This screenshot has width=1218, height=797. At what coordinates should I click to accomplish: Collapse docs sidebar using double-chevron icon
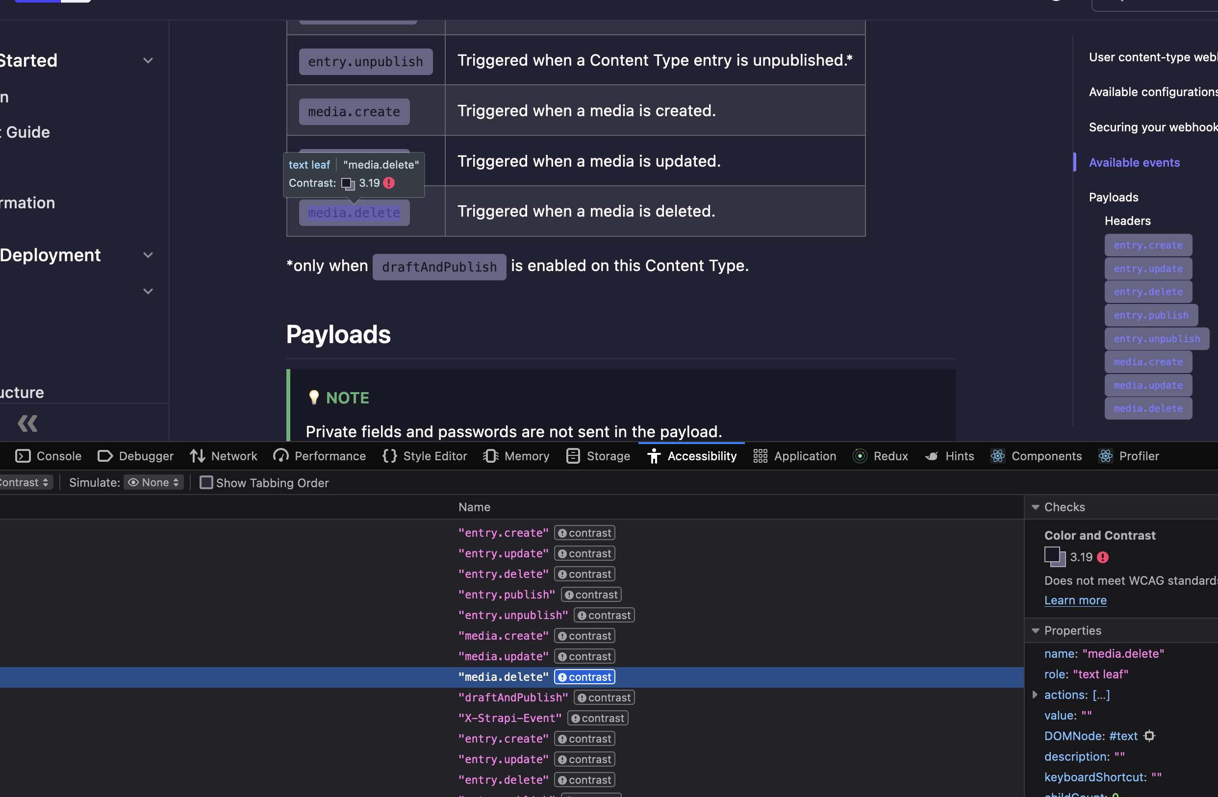coord(27,423)
